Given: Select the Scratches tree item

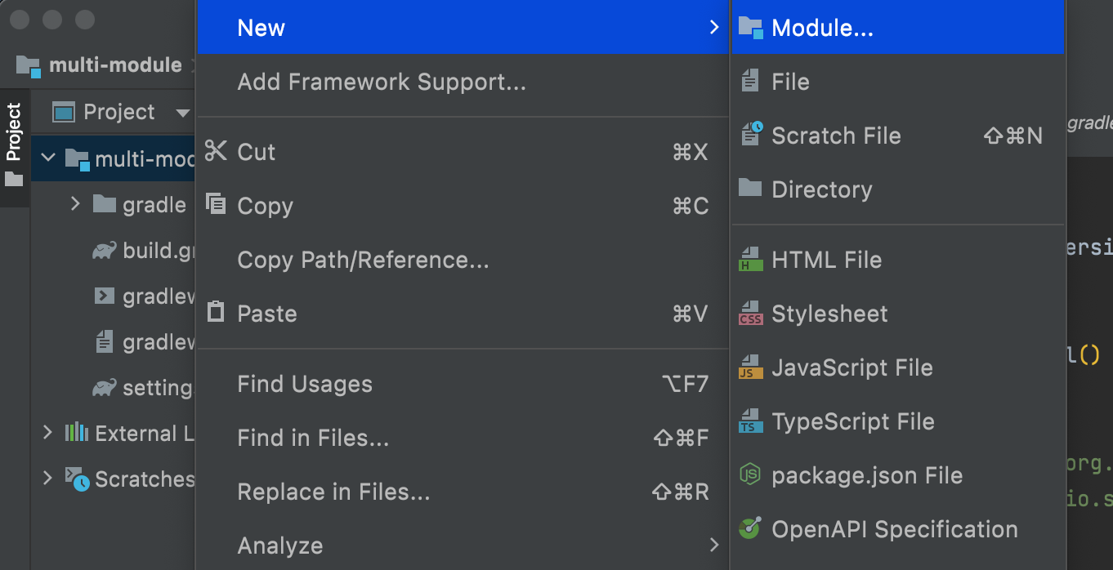Looking at the screenshot, I should tap(144, 479).
